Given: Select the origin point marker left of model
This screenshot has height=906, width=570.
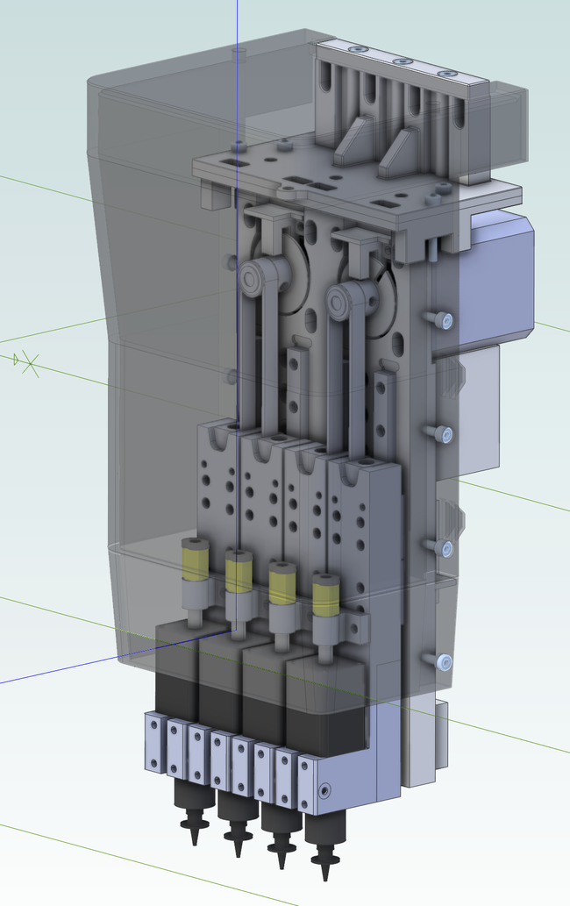Looking at the screenshot, I should point(26,364).
